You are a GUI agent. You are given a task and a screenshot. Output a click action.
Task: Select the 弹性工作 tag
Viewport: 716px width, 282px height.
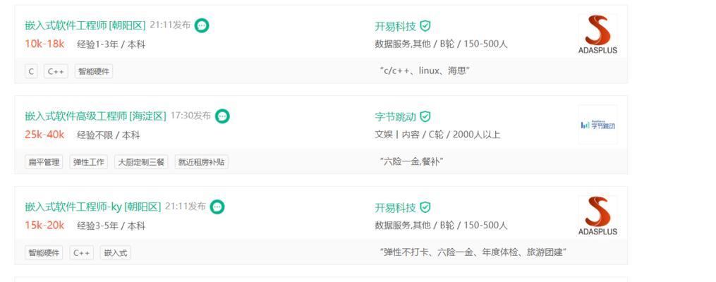89,162
